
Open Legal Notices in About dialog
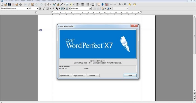(x=79, y=76)
